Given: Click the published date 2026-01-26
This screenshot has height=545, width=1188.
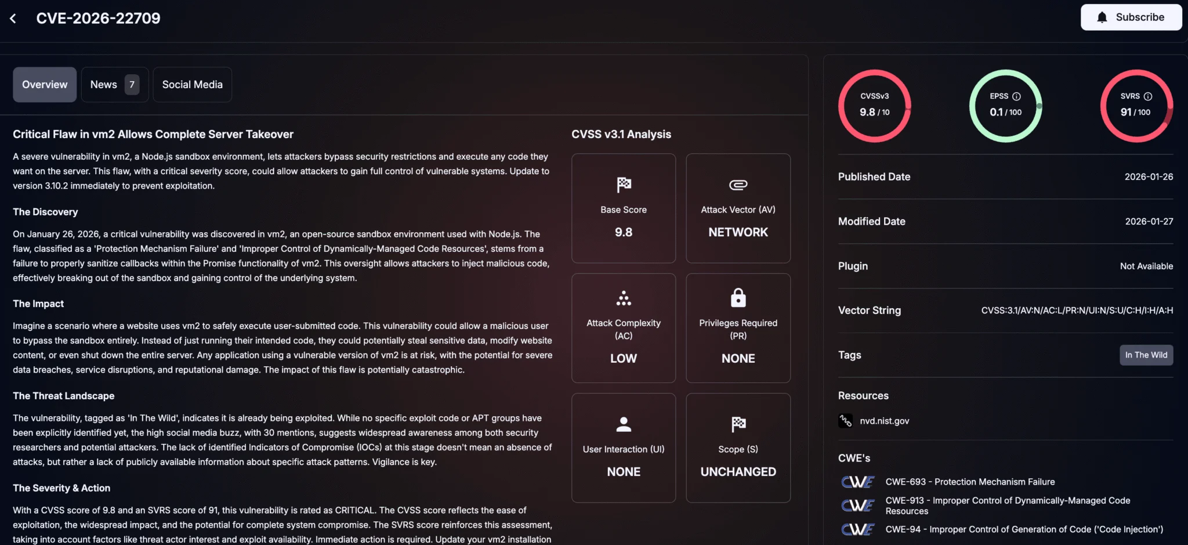Looking at the screenshot, I should 1149,177.
